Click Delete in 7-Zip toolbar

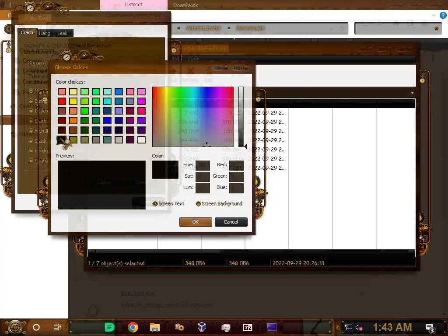190,75
